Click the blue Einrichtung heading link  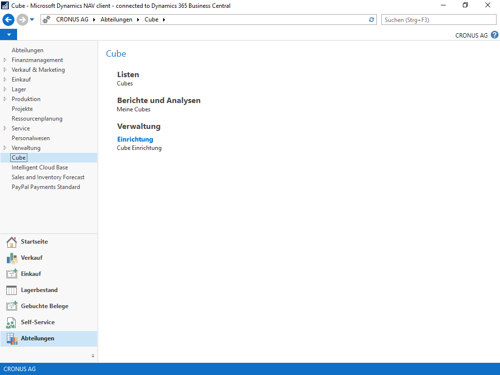(135, 139)
